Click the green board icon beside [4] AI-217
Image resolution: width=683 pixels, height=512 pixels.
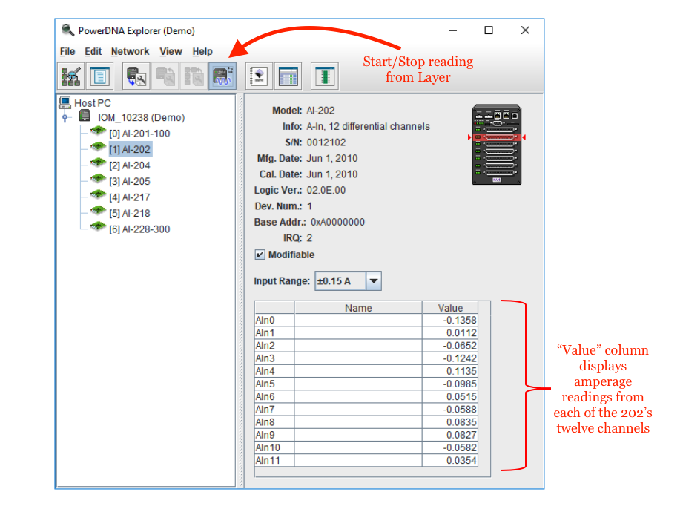coord(98,194)
